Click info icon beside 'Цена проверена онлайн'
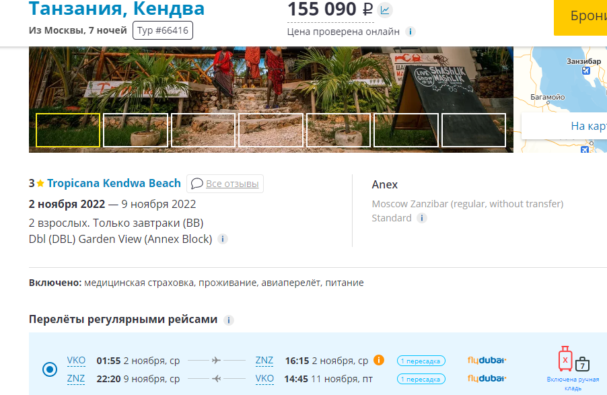Viewport: 607px width, 395px height. pos(410,32)
